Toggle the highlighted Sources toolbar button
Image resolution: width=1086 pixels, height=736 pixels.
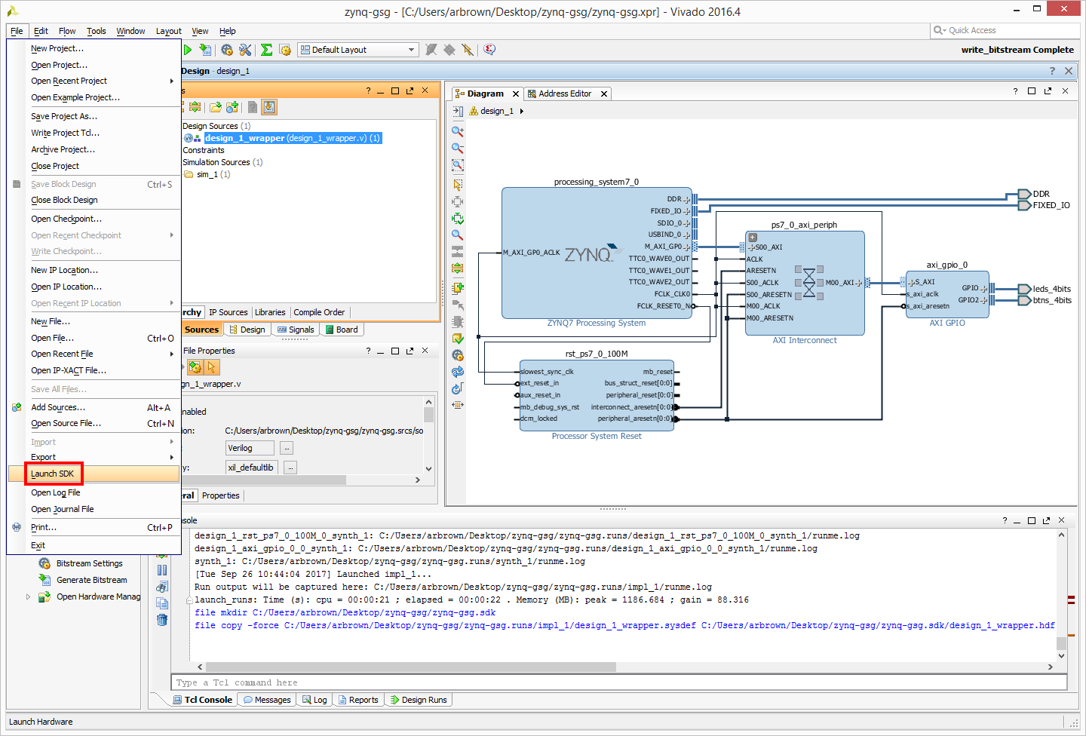[x=269, y=107]
